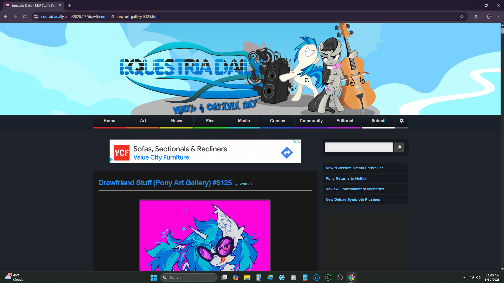Open the Chrome profile avatar

pos(489,17)
